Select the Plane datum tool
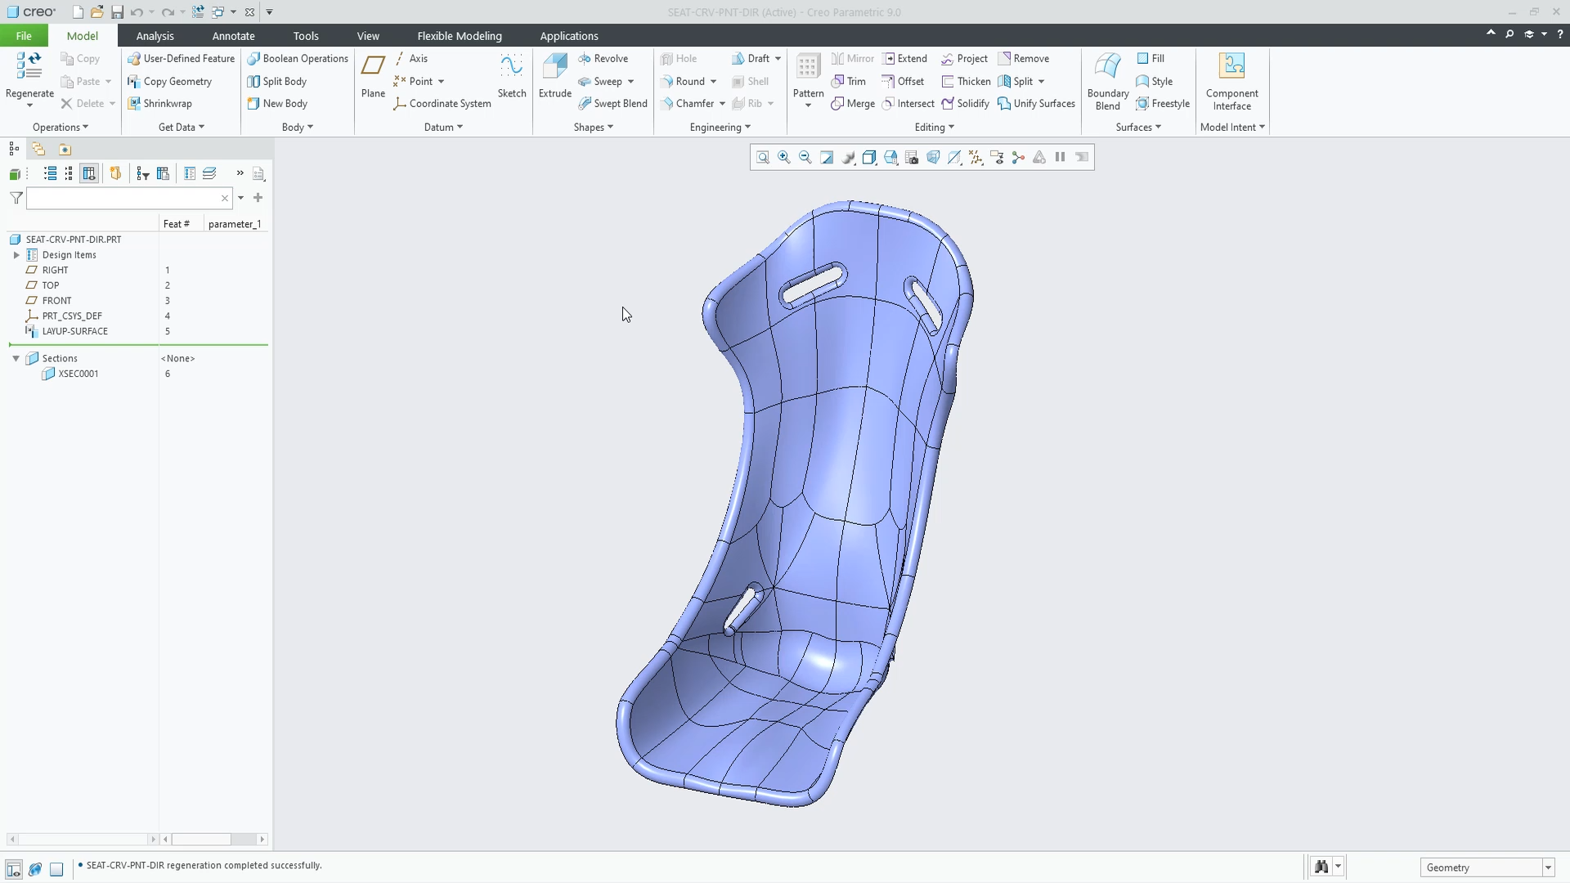 point(373,75)
